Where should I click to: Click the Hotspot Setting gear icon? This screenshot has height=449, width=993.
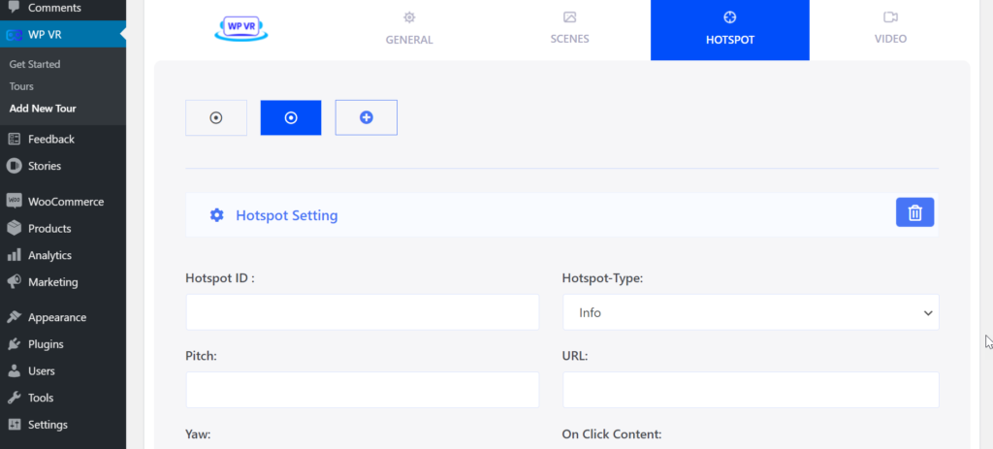[x=216, y=215]
